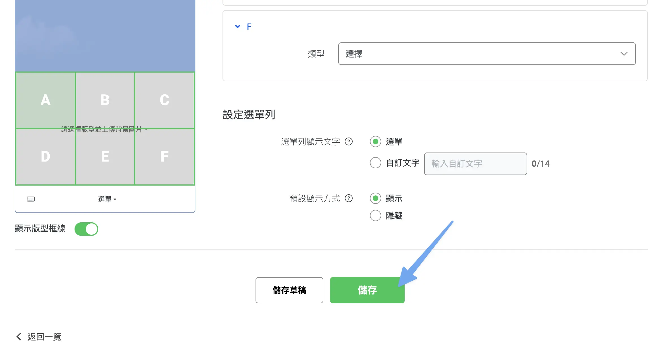Click the 顯示版型框線 label text
Viewport: 663px width, 357px height.
[40, 228]
